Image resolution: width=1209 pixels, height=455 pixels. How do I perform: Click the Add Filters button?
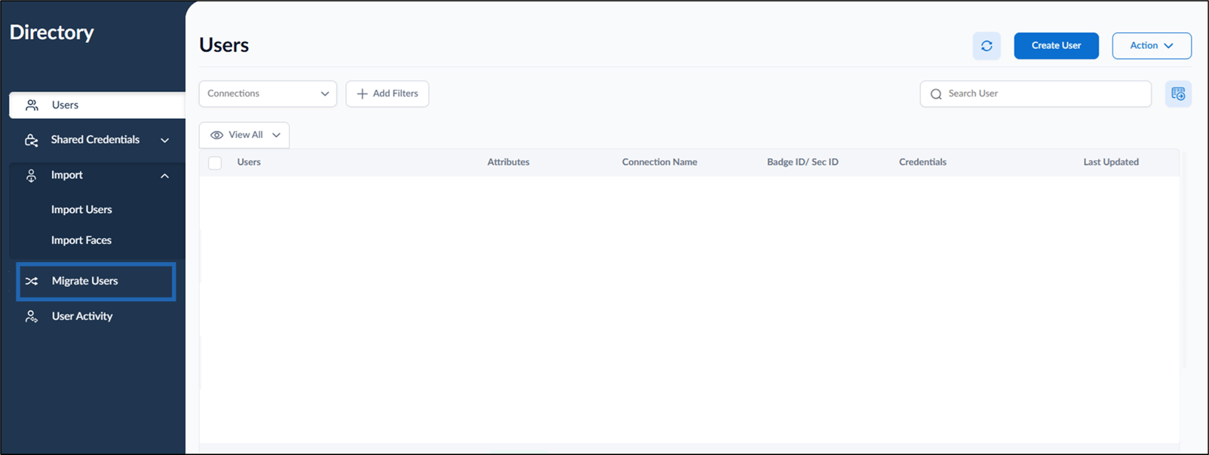(x=387, y=94)
